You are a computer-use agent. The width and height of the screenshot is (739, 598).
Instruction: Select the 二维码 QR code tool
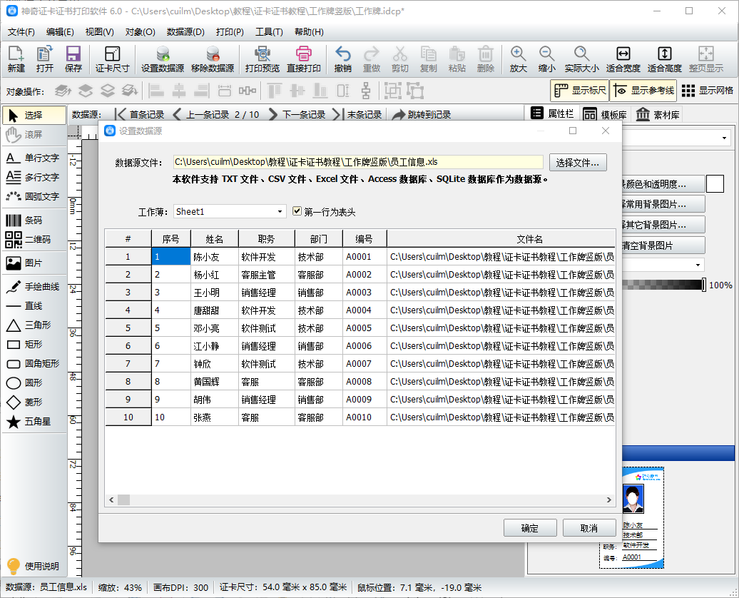[x=33, y=239]
